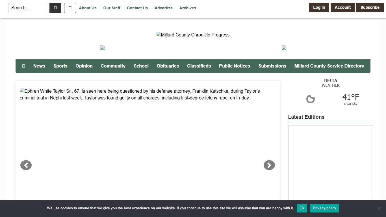This screenshot has height=217, width=386.
Task: Open the Sports section
Action: pos(60,66)
